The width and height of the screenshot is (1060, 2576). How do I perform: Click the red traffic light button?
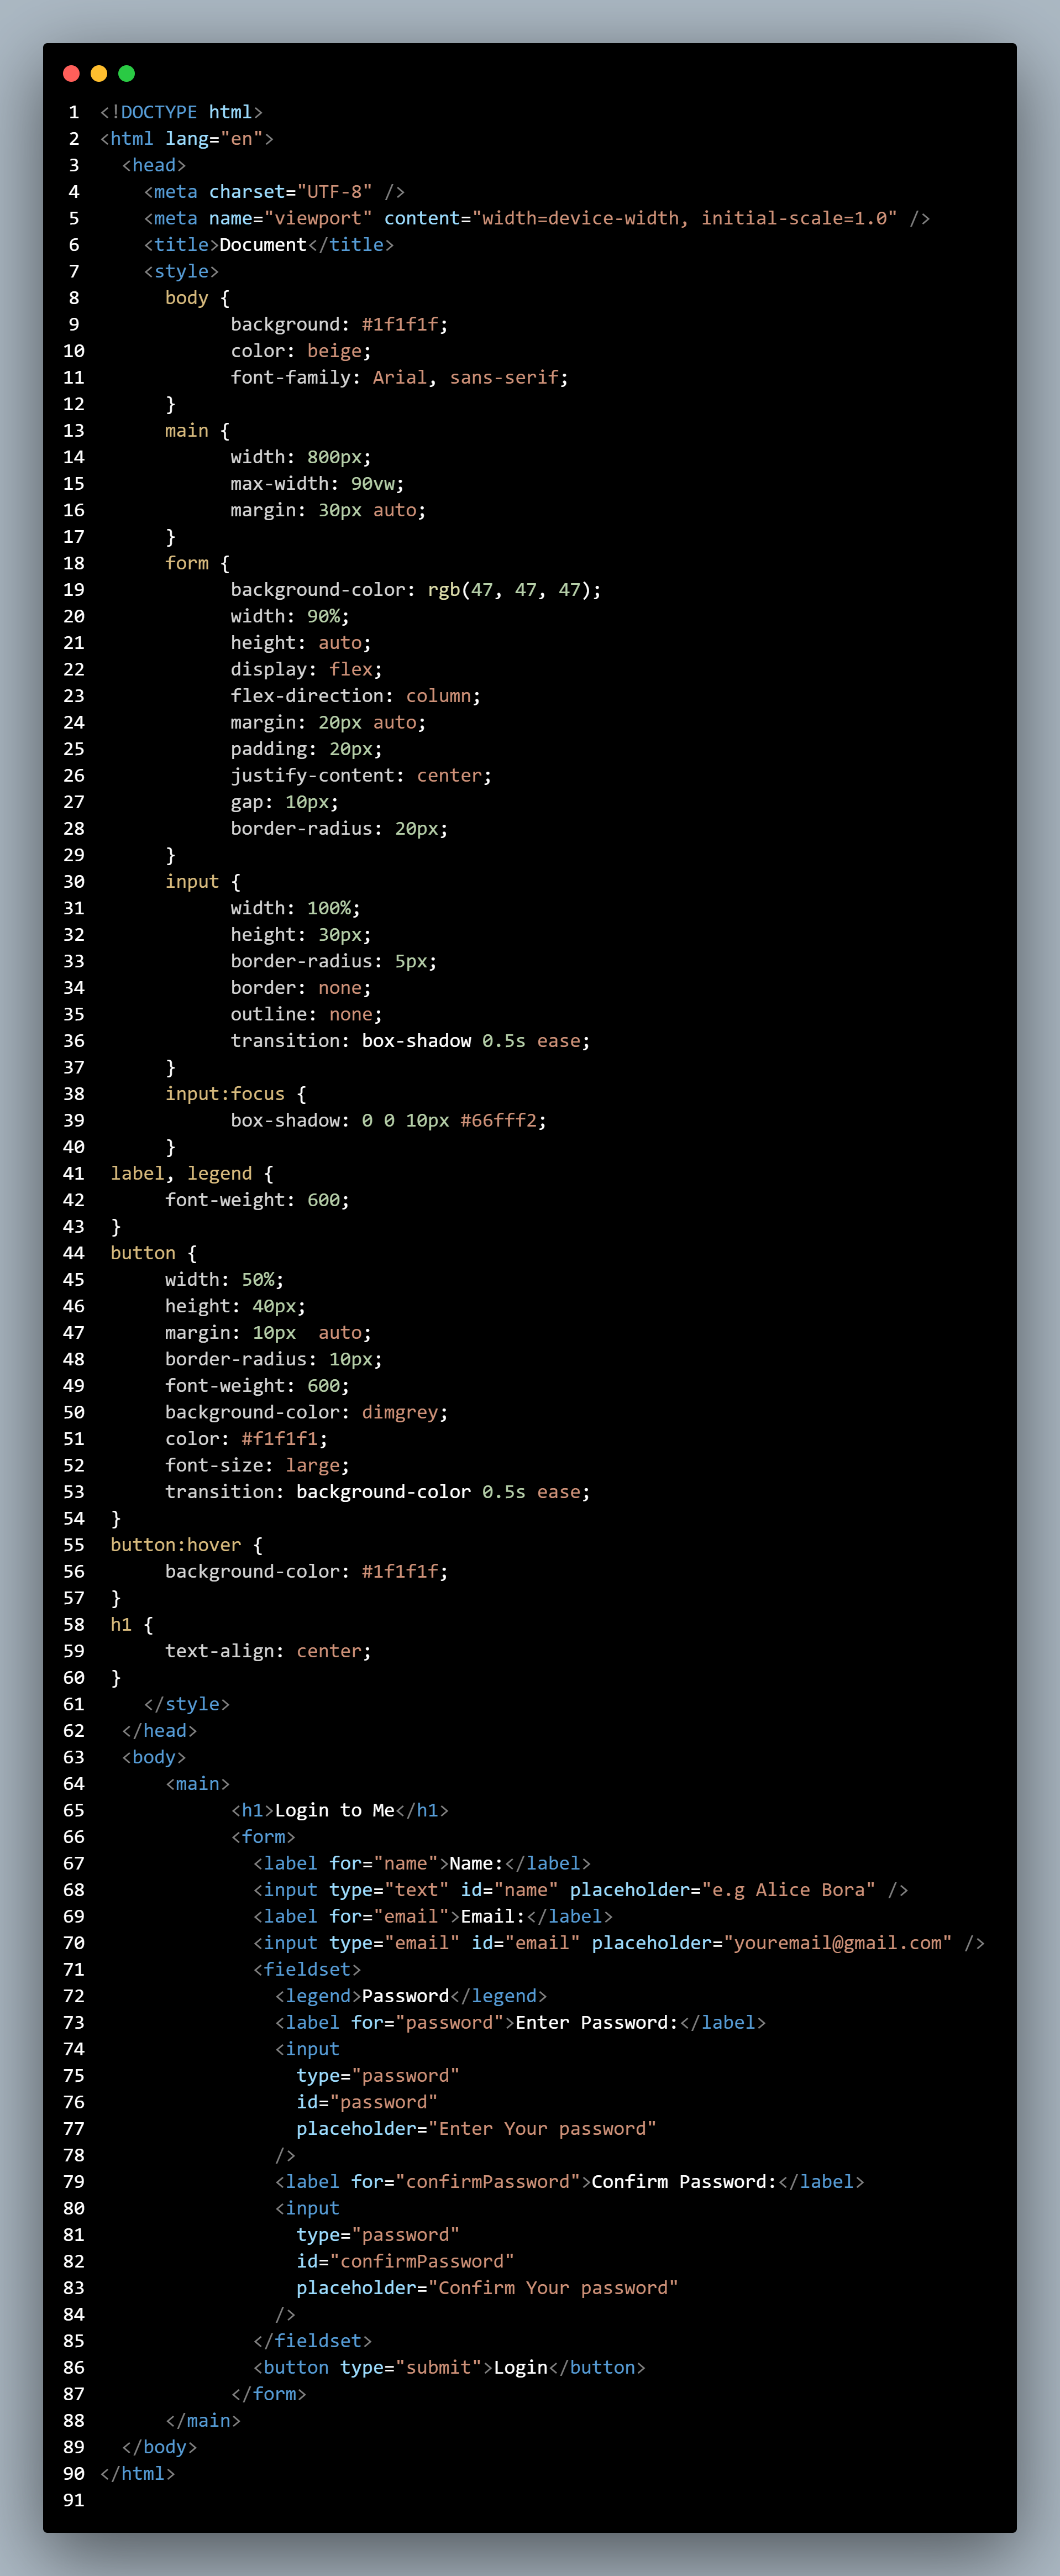click(71, 73)
